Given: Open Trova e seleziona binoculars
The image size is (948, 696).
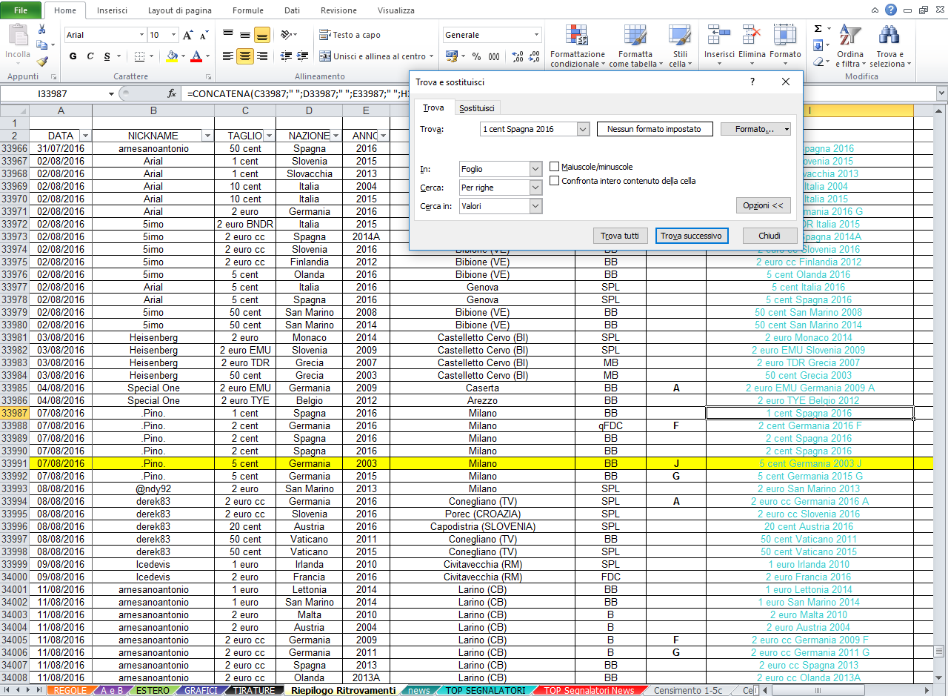Looking at the screenshot, I should click(889, 46).
